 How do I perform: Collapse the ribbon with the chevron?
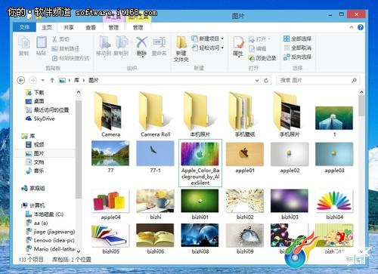(x=352, y=27)
